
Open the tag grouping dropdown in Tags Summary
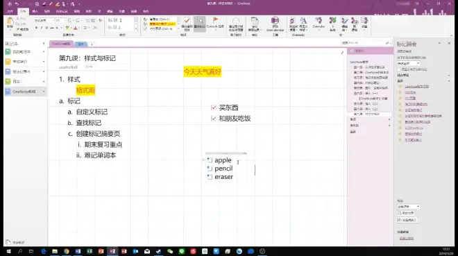coord(408,63)
